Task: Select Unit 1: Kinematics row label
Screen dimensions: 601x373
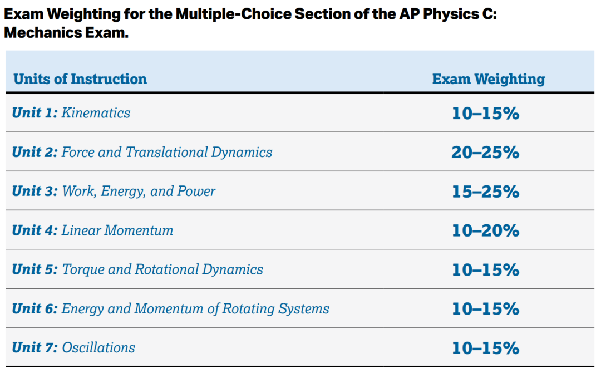Action: [71, 112]
